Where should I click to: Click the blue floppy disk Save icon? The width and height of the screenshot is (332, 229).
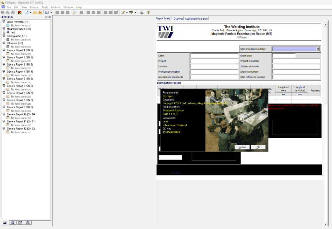pyautogui.click(x=47, y=12)
